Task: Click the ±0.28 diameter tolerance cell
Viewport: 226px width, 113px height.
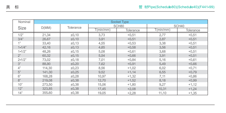Action: pos(75,76)
